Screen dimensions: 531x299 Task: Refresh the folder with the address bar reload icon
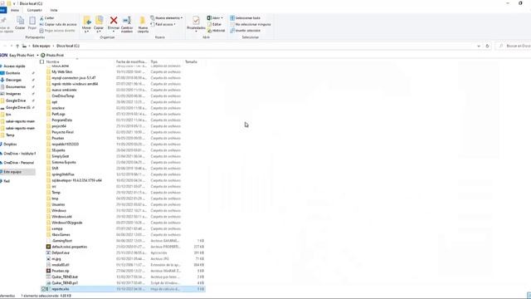[x=487, y=46]
